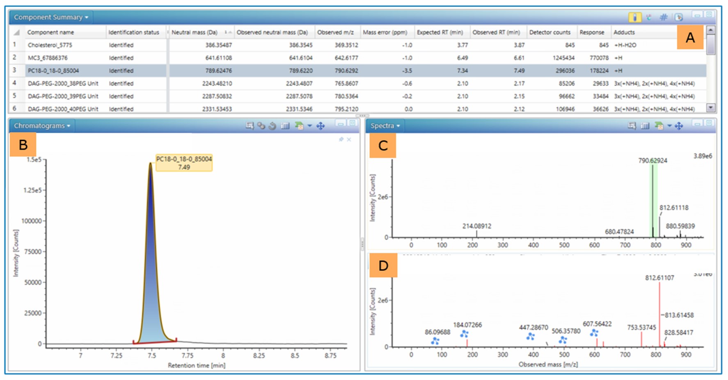Select the MC3_67886376 component row
This screenshot has height=380, width=728.
(48, 58)
